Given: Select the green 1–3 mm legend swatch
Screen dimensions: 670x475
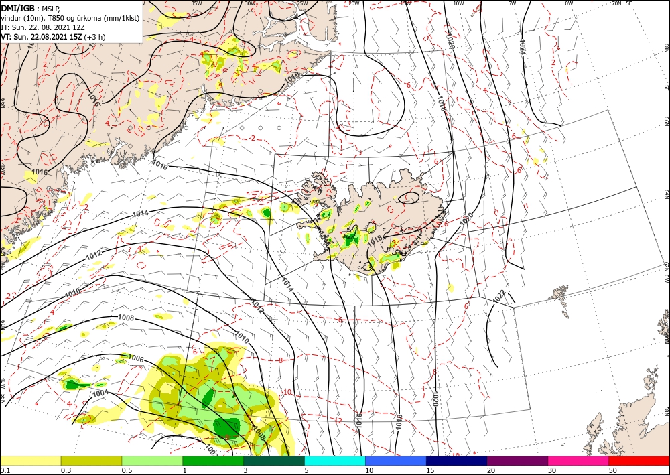Looking at the screenshot, I should [x=213, y=460].
